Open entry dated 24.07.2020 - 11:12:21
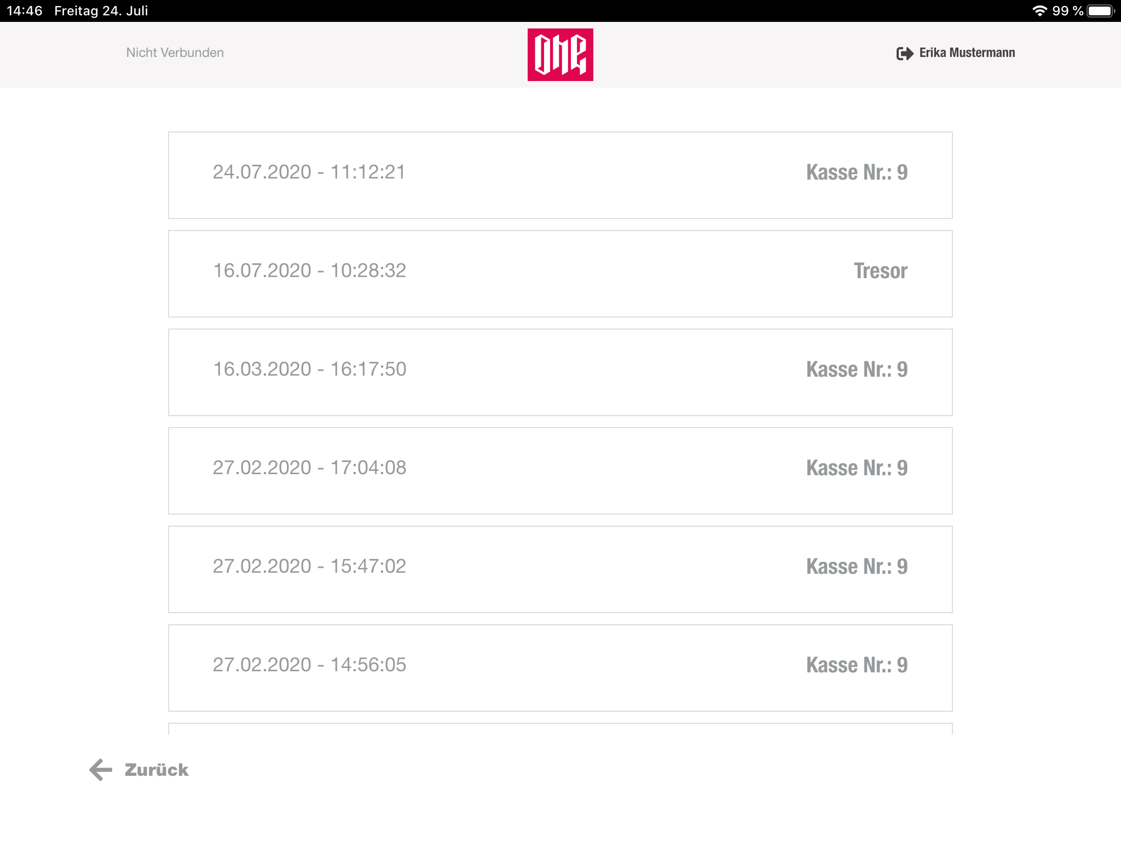The image size is (1121, 841). pos(560,175)
